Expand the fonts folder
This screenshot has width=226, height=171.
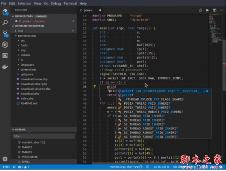pos(44,45)
